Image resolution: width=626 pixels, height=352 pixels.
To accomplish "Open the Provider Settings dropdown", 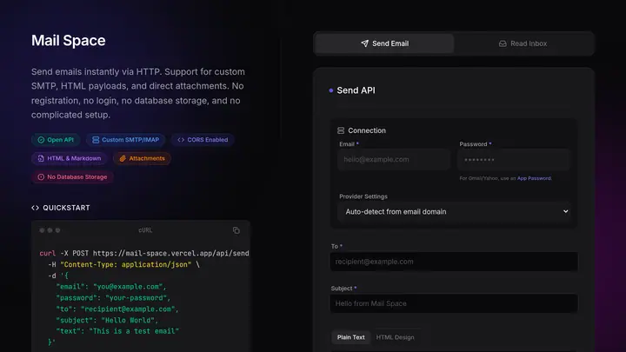I will [x=454, y=211].
